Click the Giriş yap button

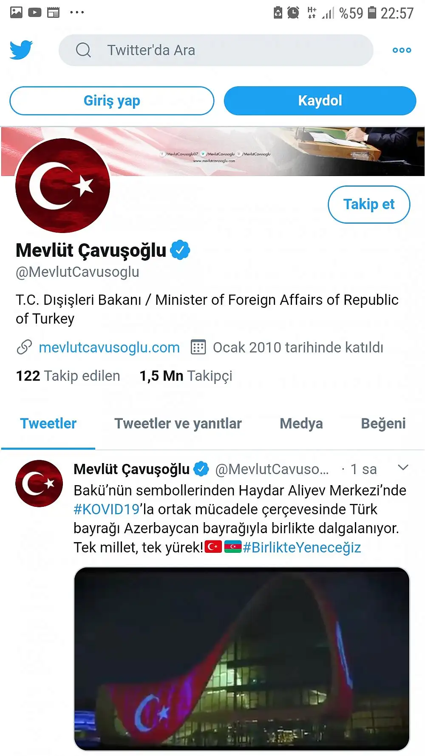112,101
